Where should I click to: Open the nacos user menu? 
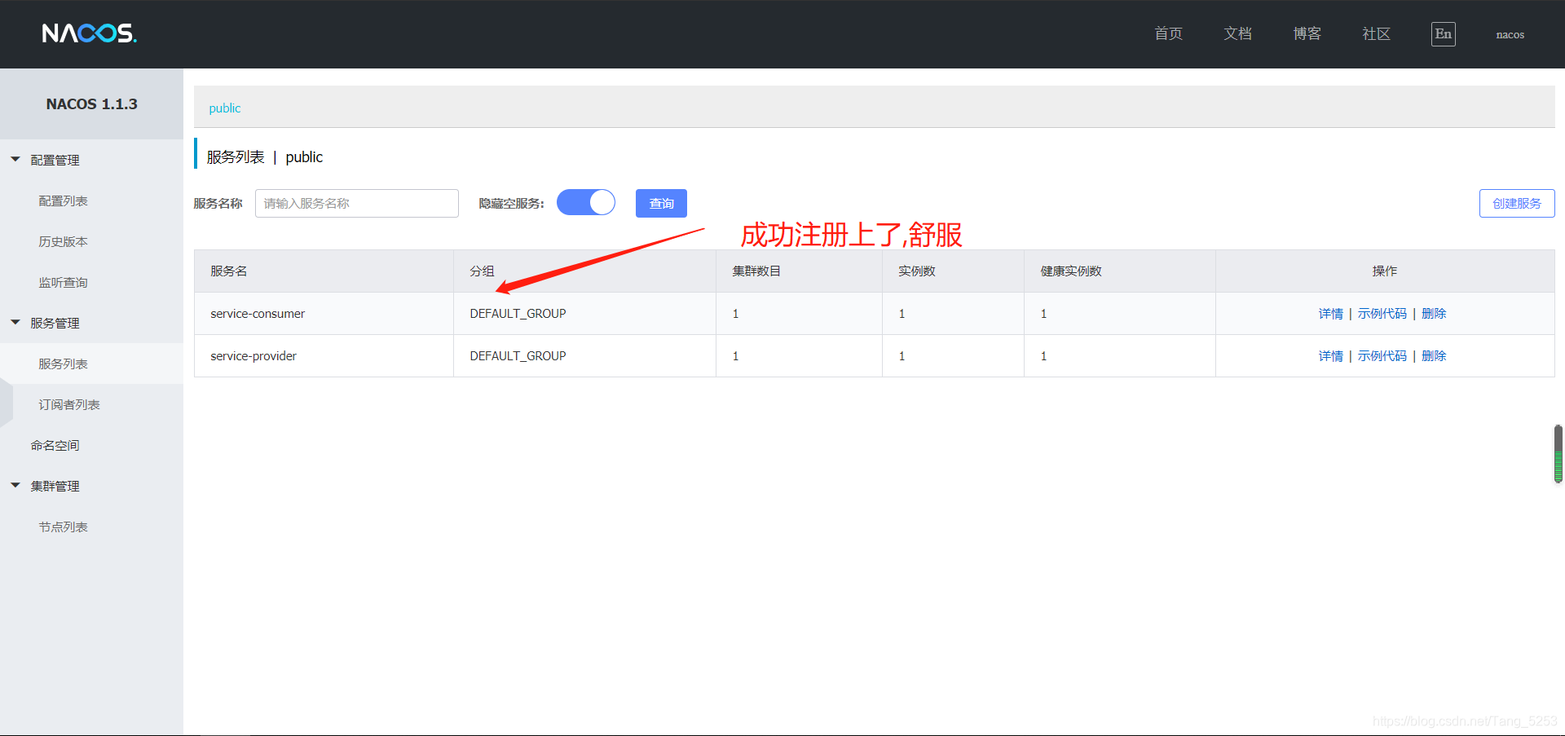pos(1510,34)
